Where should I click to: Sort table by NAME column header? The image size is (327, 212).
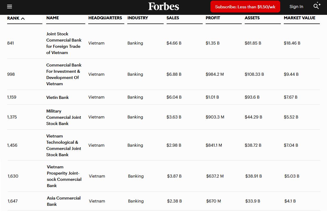pos(52,18)
